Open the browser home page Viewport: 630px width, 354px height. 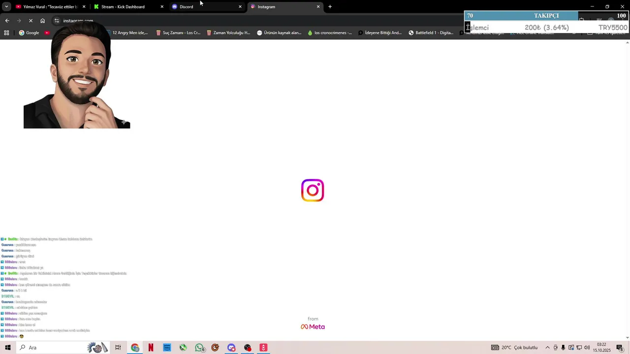pyautogui.click(x=42, y=21)
